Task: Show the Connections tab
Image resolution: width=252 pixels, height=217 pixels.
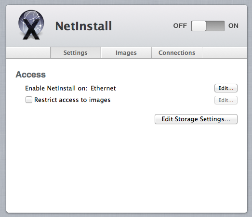Action: click(x=177, y=52)
